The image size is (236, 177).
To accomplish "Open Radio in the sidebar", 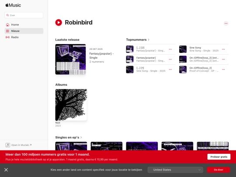I will coord(24,37).
